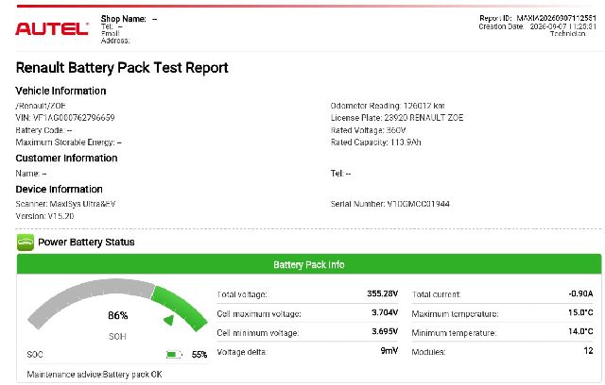Select the Scanner MaxiSys Ultra&EV line
Viewport: 605px width, 385px height.
(x=65, y=204)
